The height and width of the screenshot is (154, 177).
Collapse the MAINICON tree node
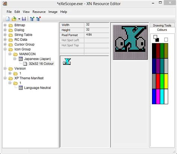pos(10,54)
